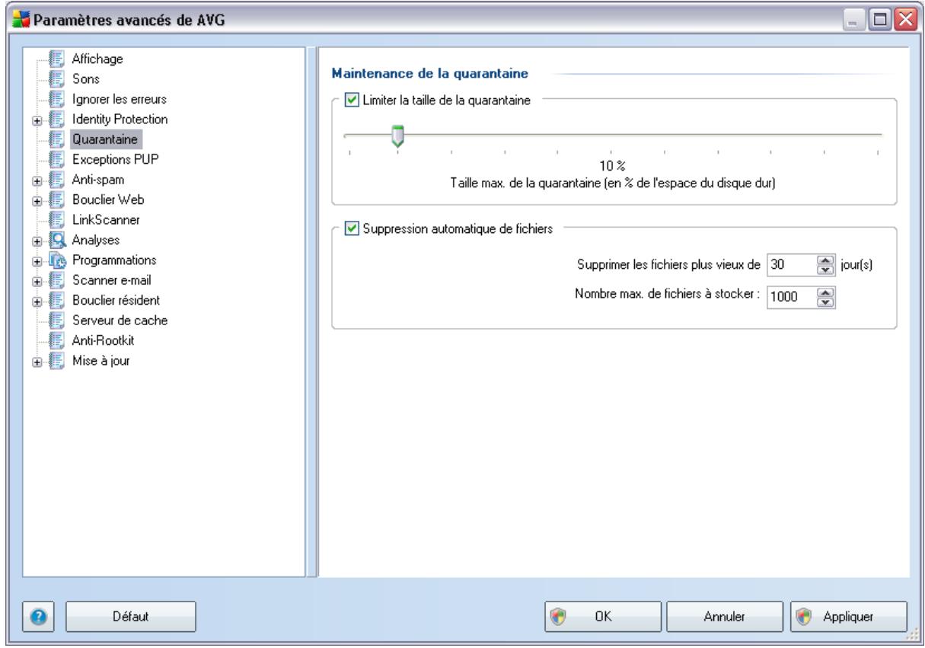Expand the Scanner e-mail node

(x=37, y=280)
